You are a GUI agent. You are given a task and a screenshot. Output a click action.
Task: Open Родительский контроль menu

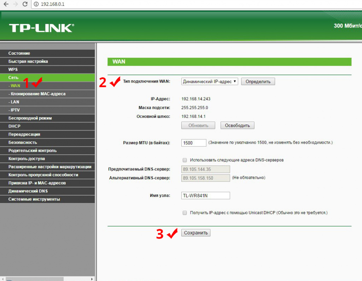point(47,150)
